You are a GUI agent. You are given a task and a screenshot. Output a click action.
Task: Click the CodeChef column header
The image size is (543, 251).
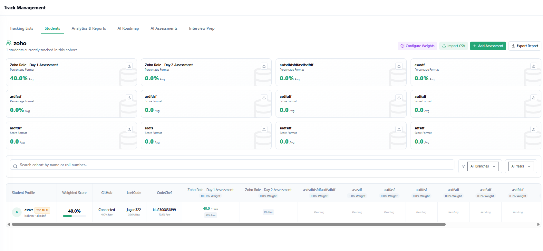(x=164, y=193)
